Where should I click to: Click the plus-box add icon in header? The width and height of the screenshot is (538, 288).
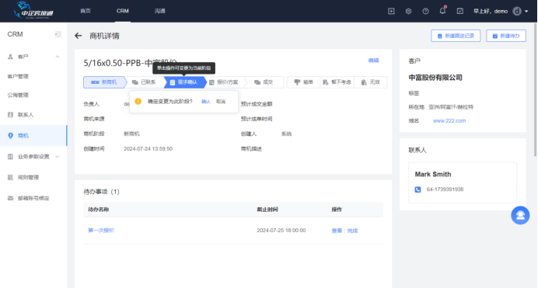[x=391, y=12]
